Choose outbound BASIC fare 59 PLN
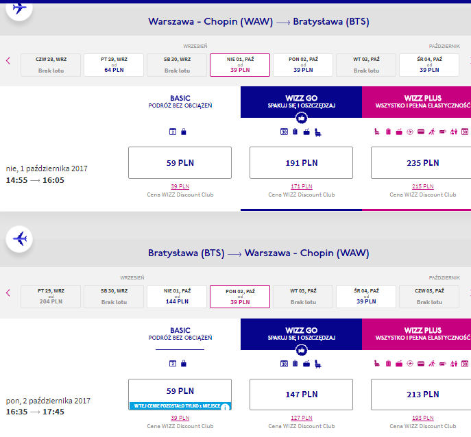The image size is (471, 437). (x=180, y=162)
